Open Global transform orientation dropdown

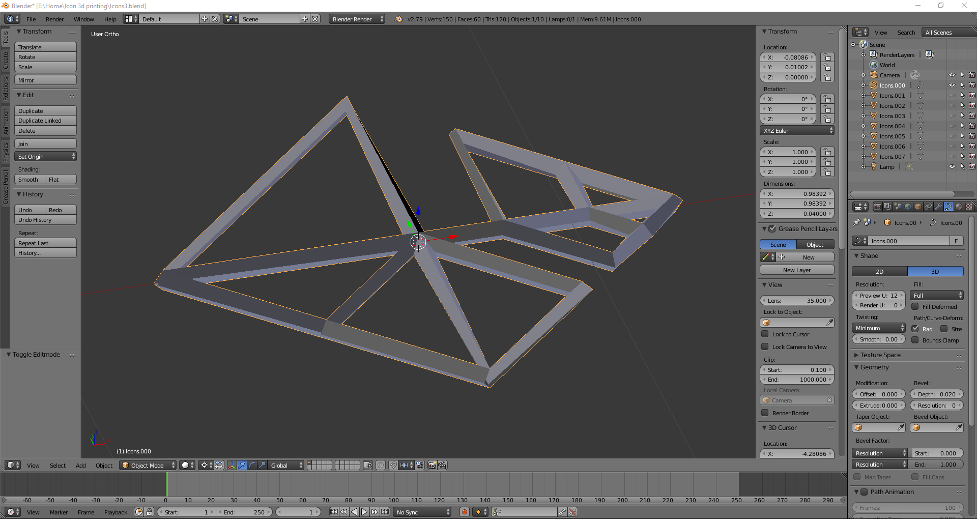coord(286,465)
